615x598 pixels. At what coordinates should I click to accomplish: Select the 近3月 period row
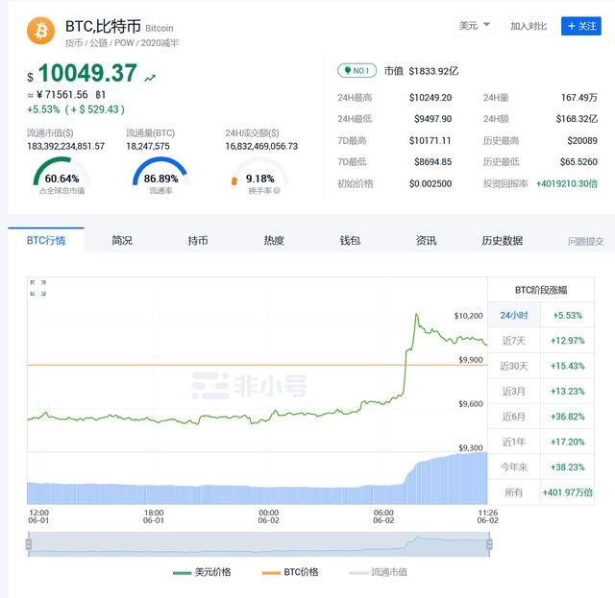pos(541,391)
